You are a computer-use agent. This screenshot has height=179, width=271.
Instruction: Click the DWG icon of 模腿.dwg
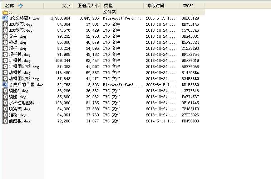point(5,97)
